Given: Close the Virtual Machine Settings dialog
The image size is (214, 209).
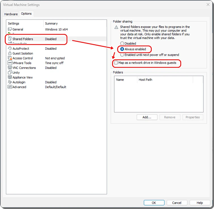Looking at the screenshot, I should coord(208,5).
